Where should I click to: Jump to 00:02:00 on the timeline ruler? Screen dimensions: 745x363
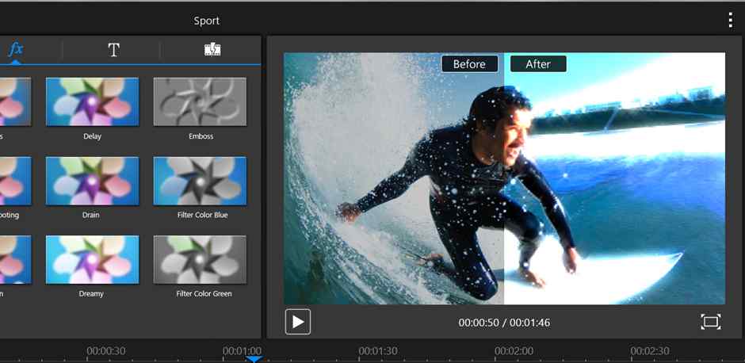point(514,351)
